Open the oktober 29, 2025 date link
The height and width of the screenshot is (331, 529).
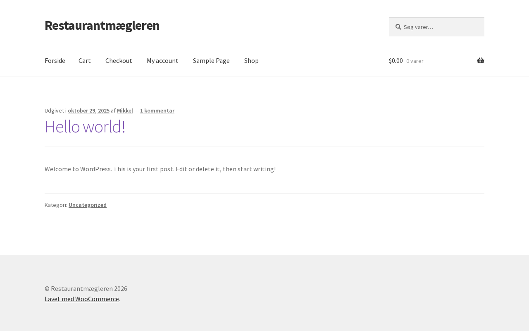tap(88, 110)
